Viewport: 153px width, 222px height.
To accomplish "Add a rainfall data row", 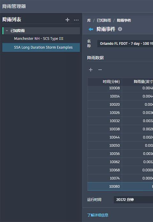I will tap(91, 70).
